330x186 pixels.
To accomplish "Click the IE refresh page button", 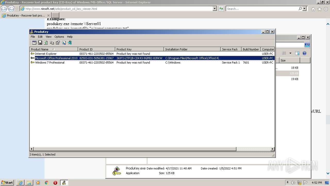I will coord(221,9).
